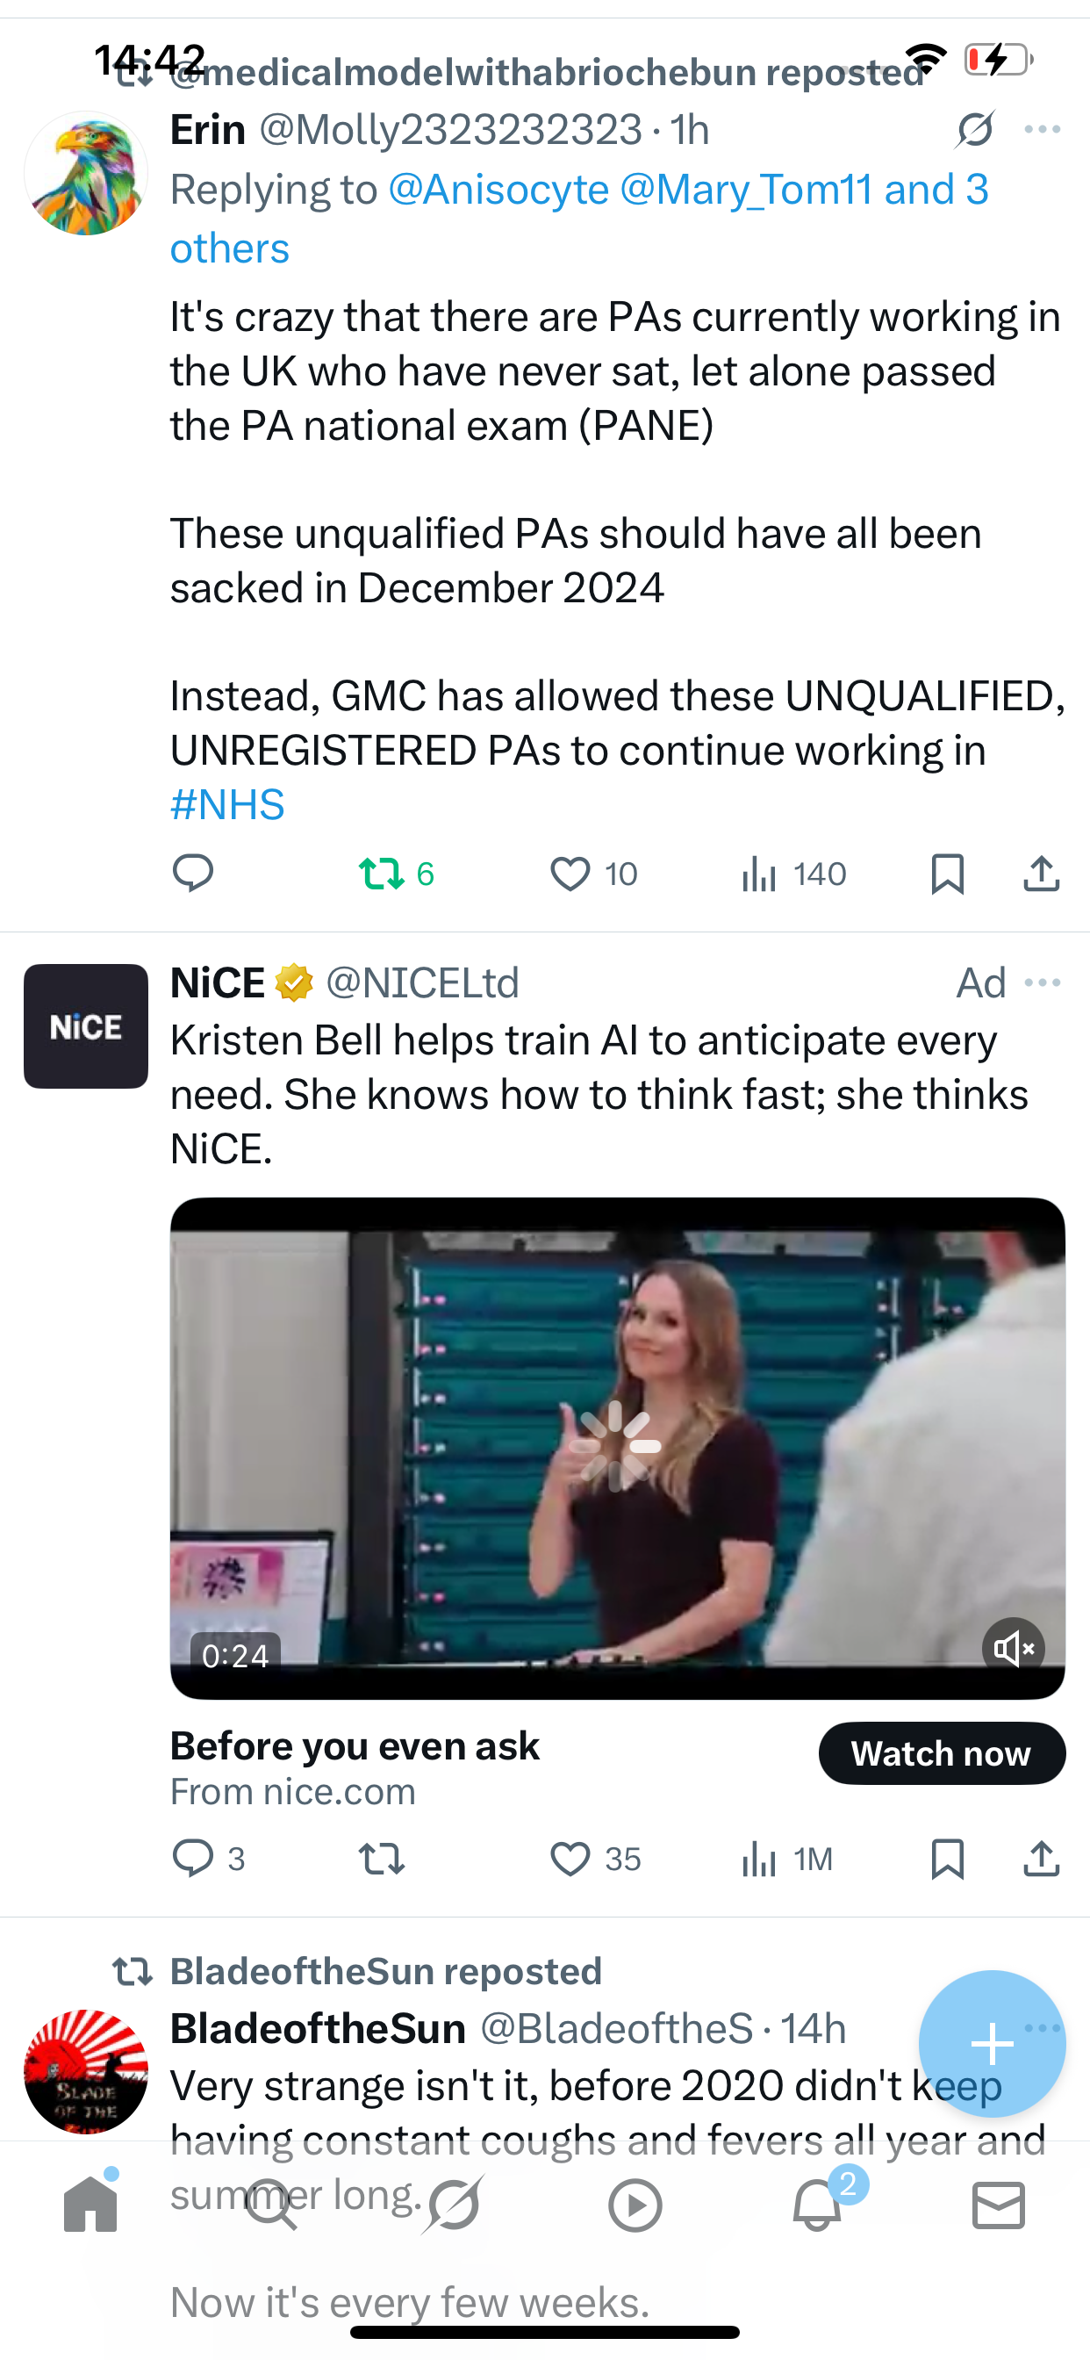The image size is (1090, 2360).
Task: Open replying-to others expander link
Action: 229,248
